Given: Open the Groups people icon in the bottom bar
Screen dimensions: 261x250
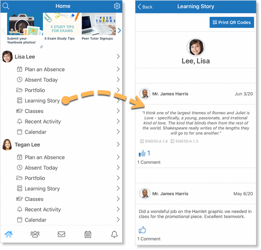Looking at the screenshot, I should pos(35,234).
